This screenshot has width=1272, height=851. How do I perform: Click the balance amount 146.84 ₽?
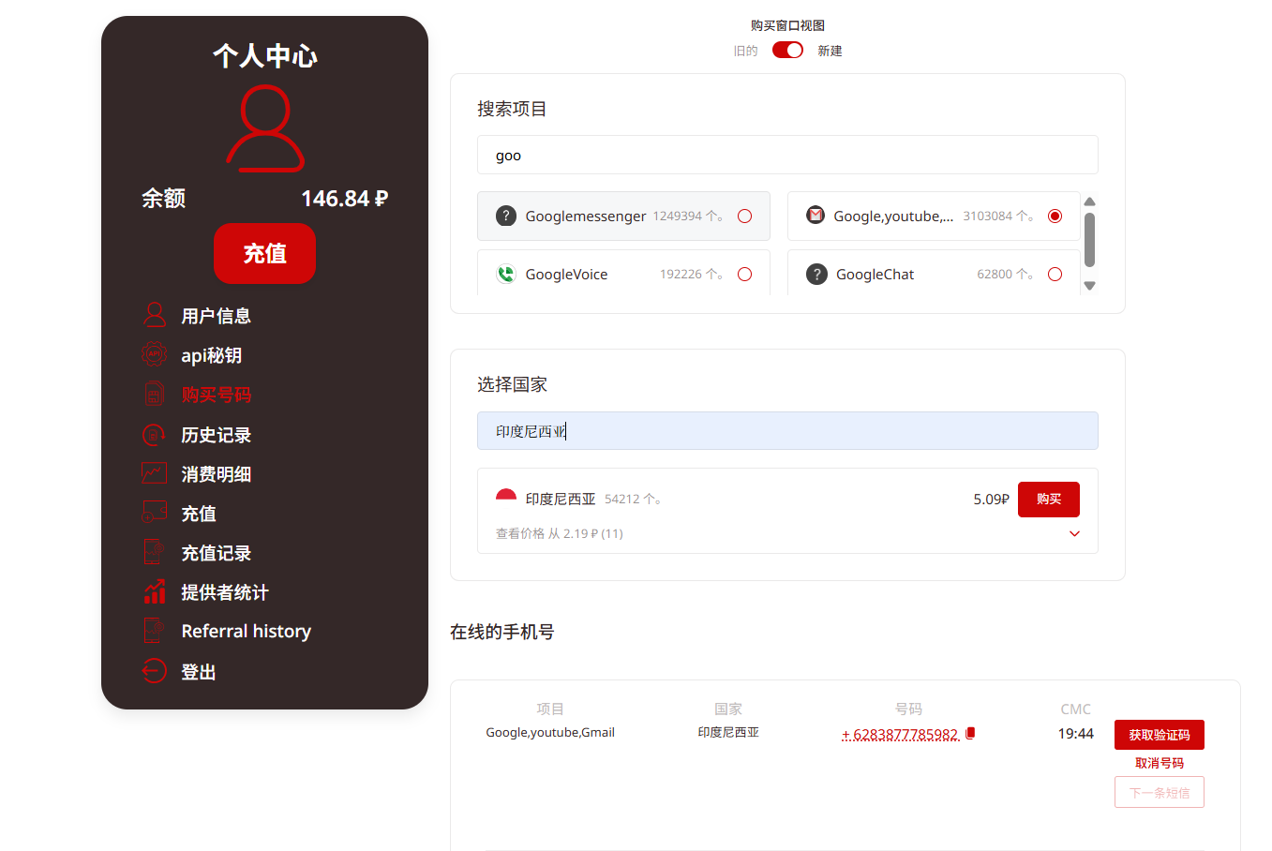(x=345, y=199)
